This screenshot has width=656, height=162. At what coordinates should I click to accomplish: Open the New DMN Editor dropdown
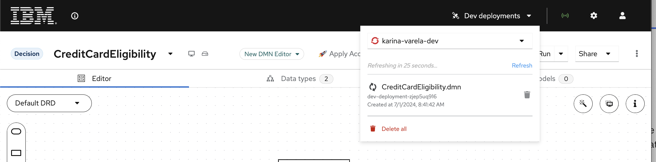coord(271,54)
